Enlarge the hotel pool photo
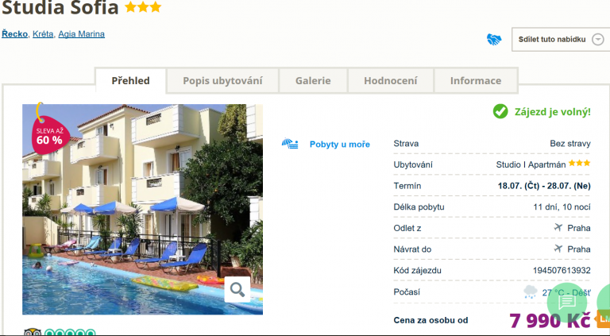610x336 pixels. 142,209
